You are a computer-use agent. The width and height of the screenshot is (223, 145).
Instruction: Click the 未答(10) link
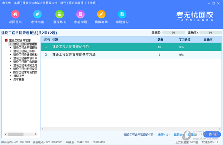(164, 135)
